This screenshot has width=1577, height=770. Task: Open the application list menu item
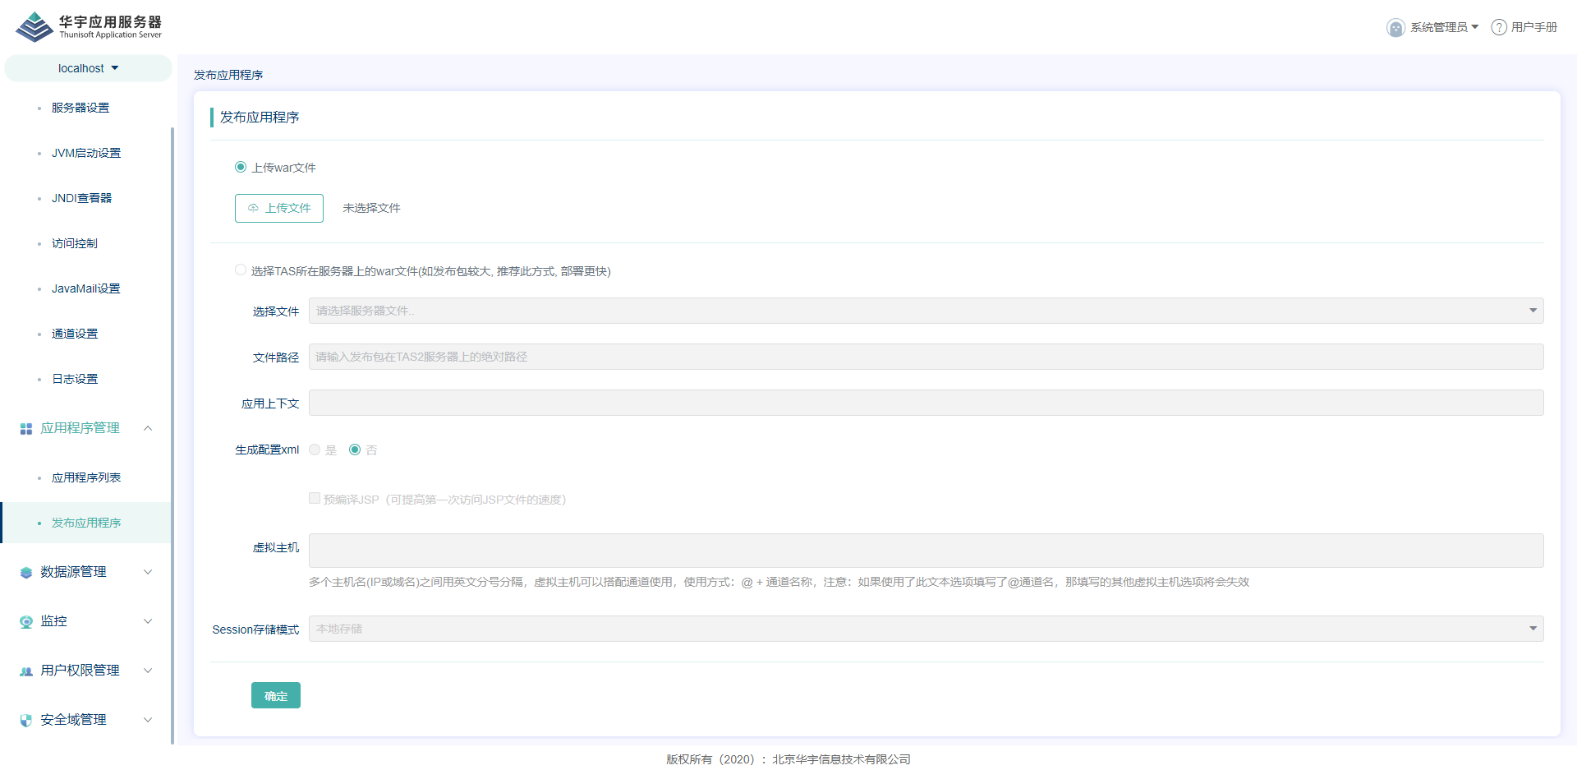pyautogui.click(x=86, y=477)
